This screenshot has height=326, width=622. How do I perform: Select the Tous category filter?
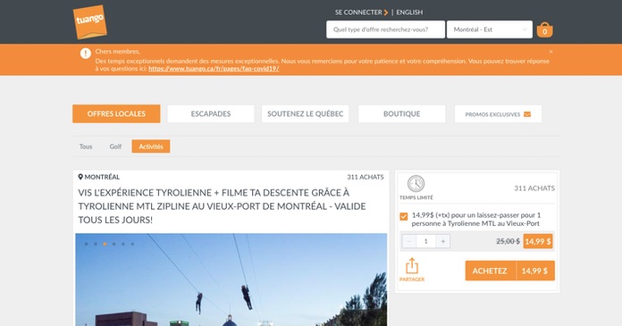click(x=86, y=146)
